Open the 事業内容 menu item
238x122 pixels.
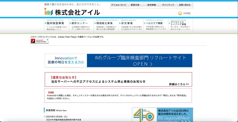[x=135, y=5]
